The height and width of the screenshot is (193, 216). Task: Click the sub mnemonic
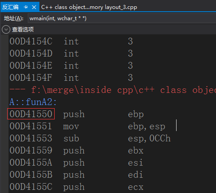coord(71,139)
